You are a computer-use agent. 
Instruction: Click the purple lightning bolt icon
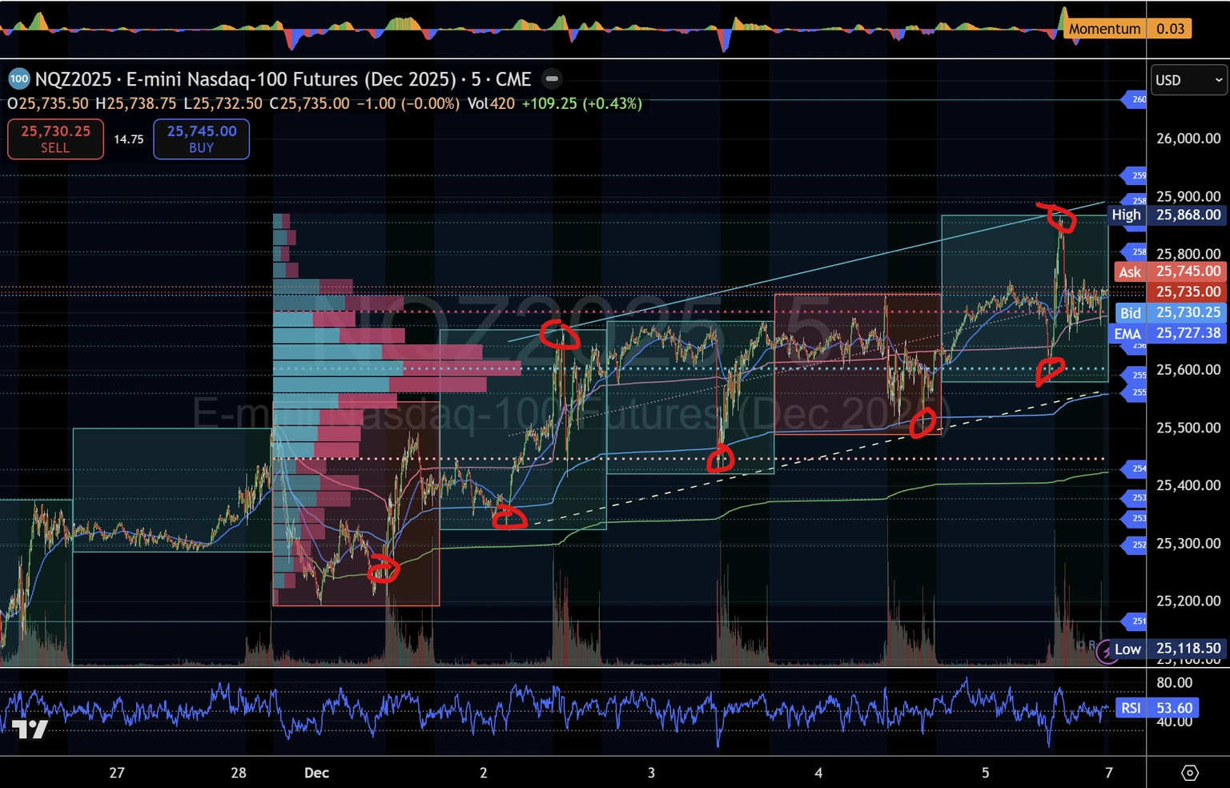(1105, 651)
